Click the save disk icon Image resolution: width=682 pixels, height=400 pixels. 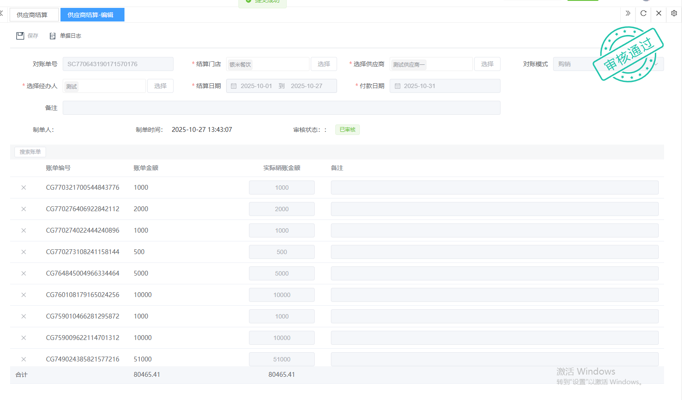point(20,36)
